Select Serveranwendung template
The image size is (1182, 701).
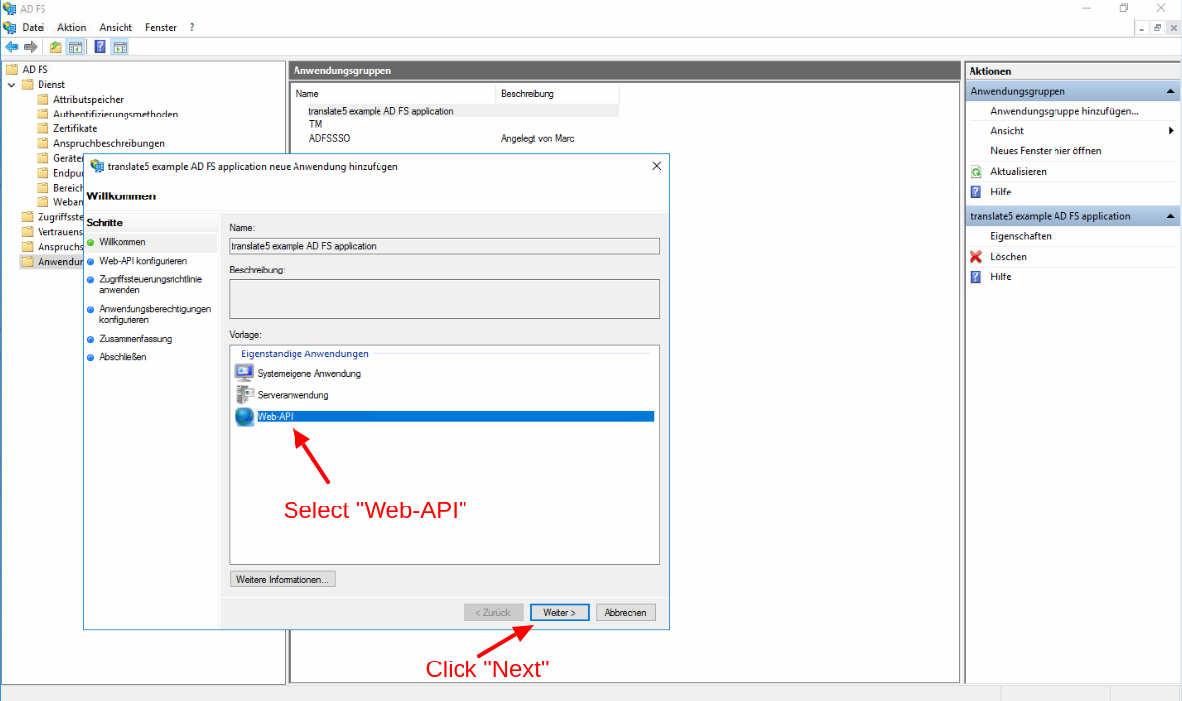[293, 395]
